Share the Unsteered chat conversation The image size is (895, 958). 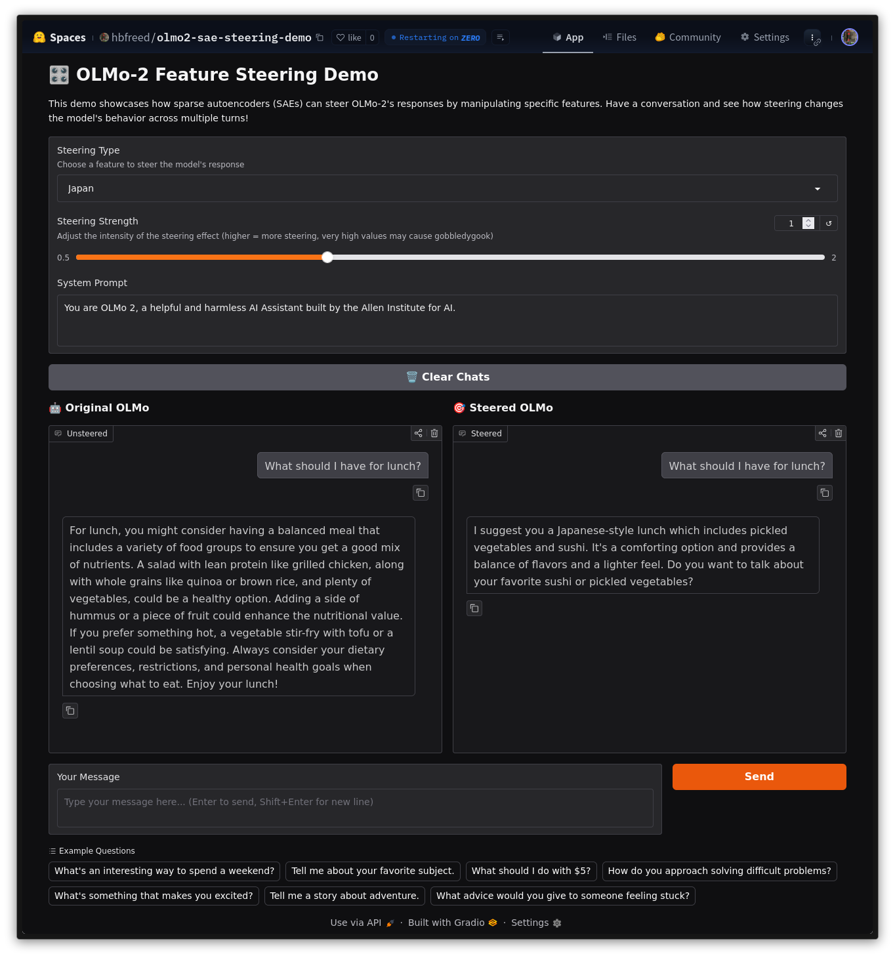click(x=418, y=433)
